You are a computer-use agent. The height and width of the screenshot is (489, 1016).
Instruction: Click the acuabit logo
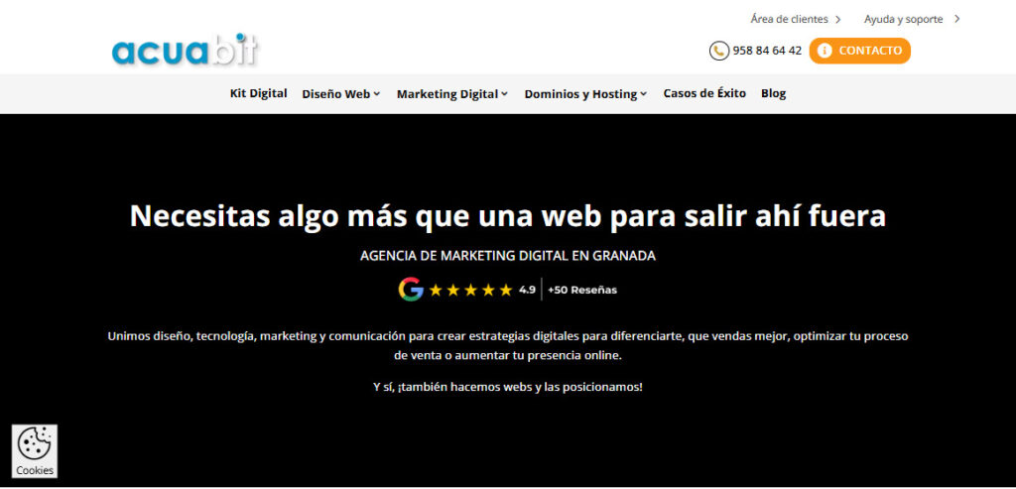pyautogui.click(x=185, y=50)
